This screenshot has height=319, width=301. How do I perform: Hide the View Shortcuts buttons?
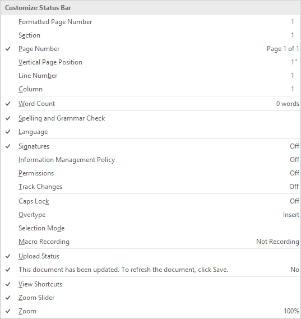tap(150, 284)
